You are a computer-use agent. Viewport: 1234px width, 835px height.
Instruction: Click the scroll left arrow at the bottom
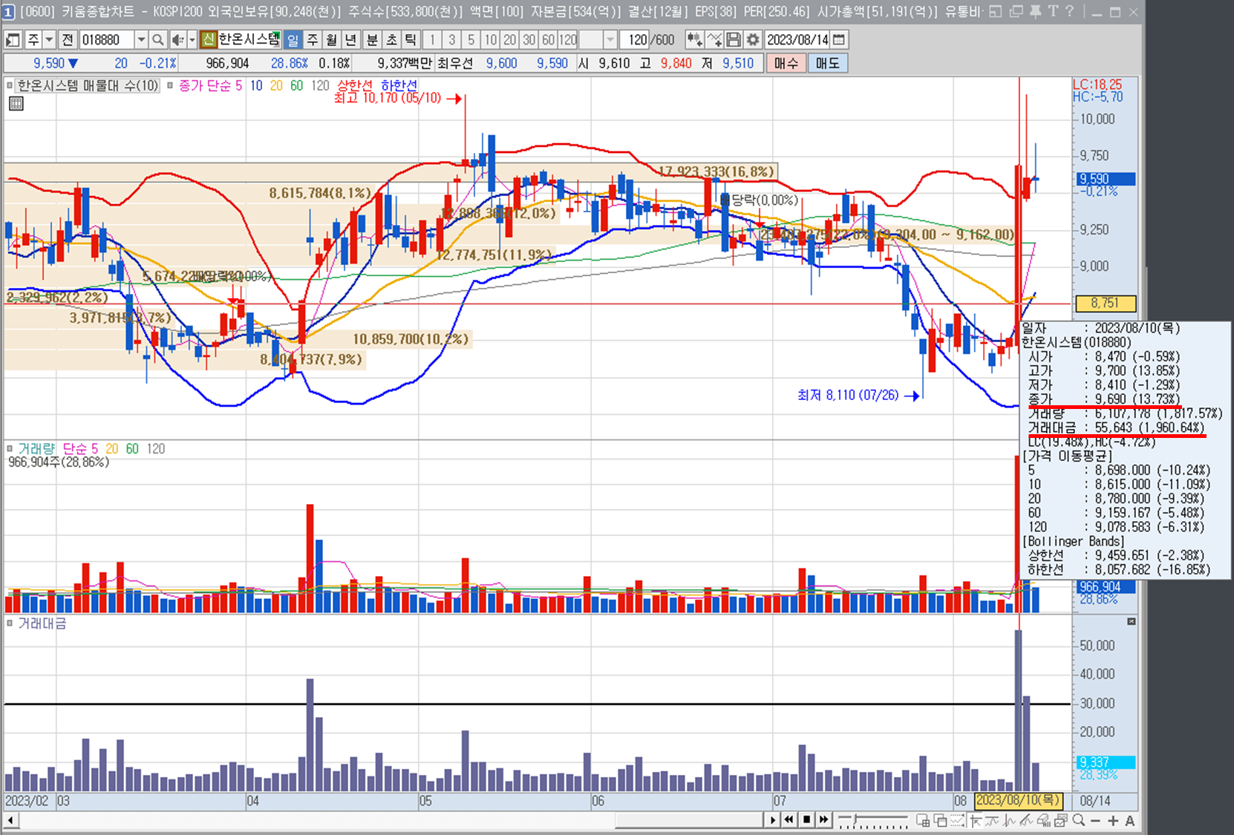(x=11, y=820)
